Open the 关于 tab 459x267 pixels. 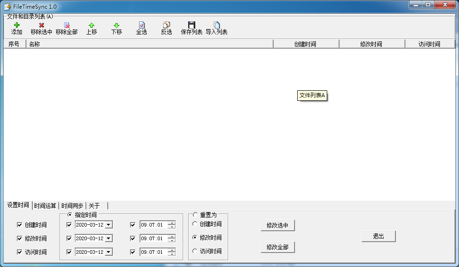click(x=97, y=206)
